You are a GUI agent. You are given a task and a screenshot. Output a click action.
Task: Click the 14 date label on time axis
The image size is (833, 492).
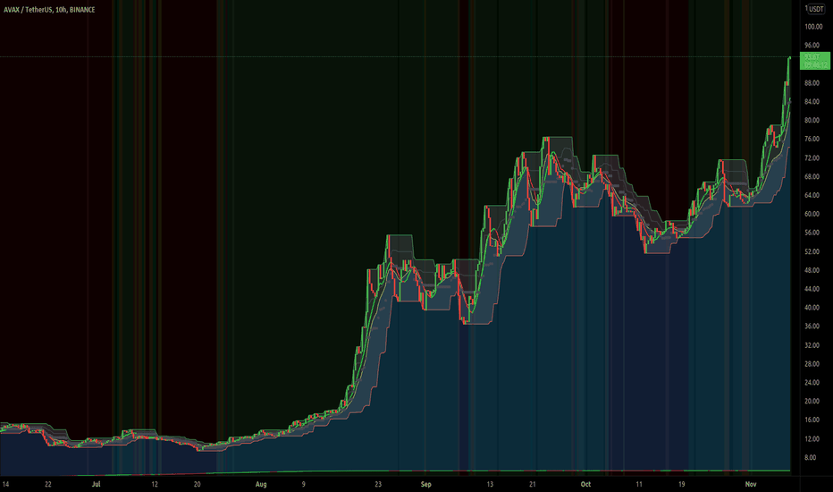point(6,484)
